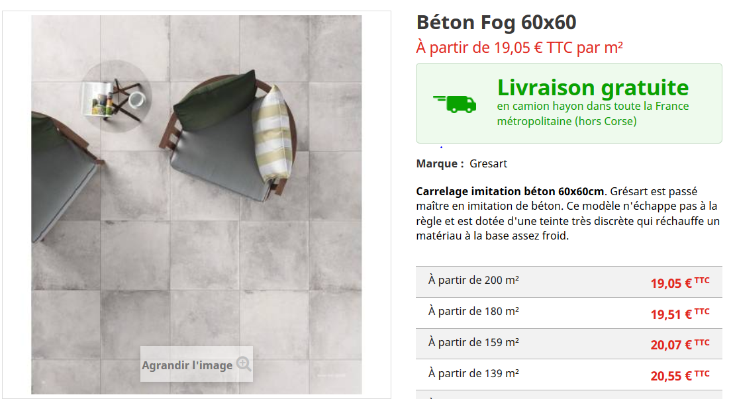The image size is (733, 399).
Task: Click the 20,55 € TTC price value
Action: (x=680, y=375)
